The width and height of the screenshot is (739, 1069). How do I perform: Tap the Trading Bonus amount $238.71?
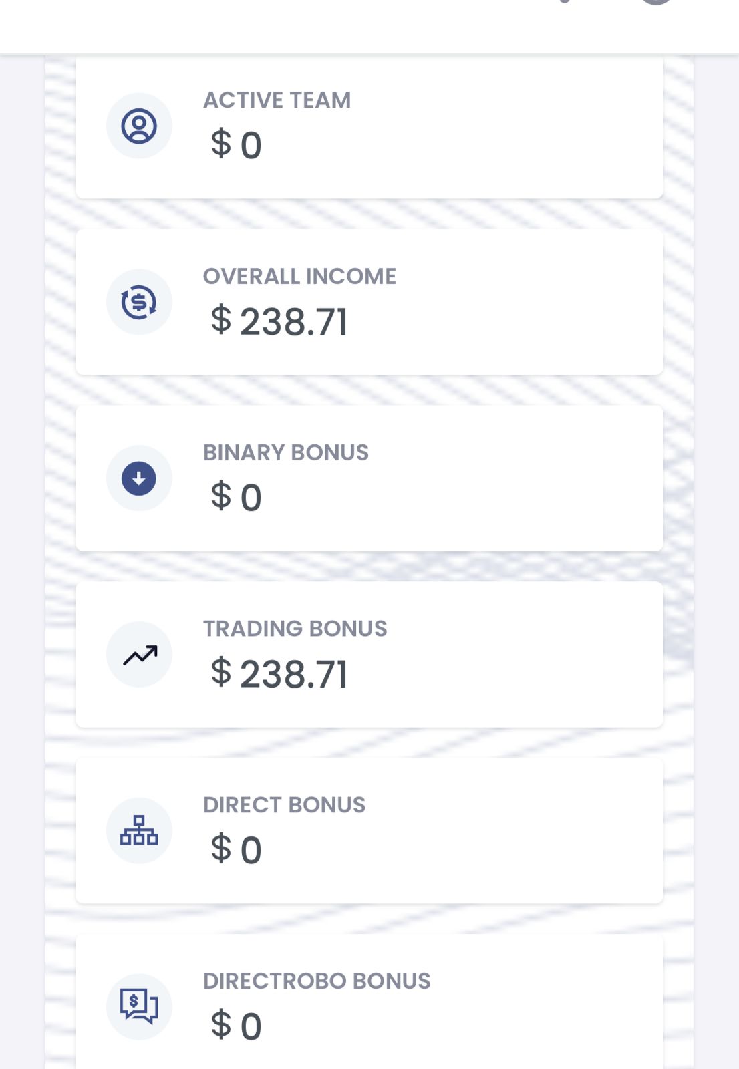point(279,673)
